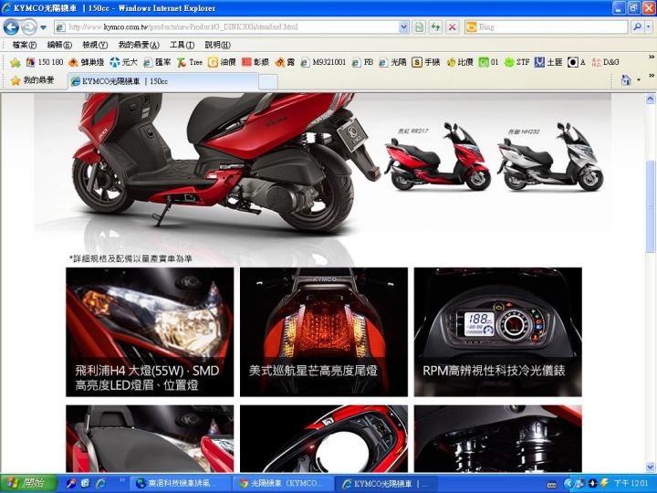Open the 飛利浦H4 大燈 headlight feature tile

(x=150, y=332)
